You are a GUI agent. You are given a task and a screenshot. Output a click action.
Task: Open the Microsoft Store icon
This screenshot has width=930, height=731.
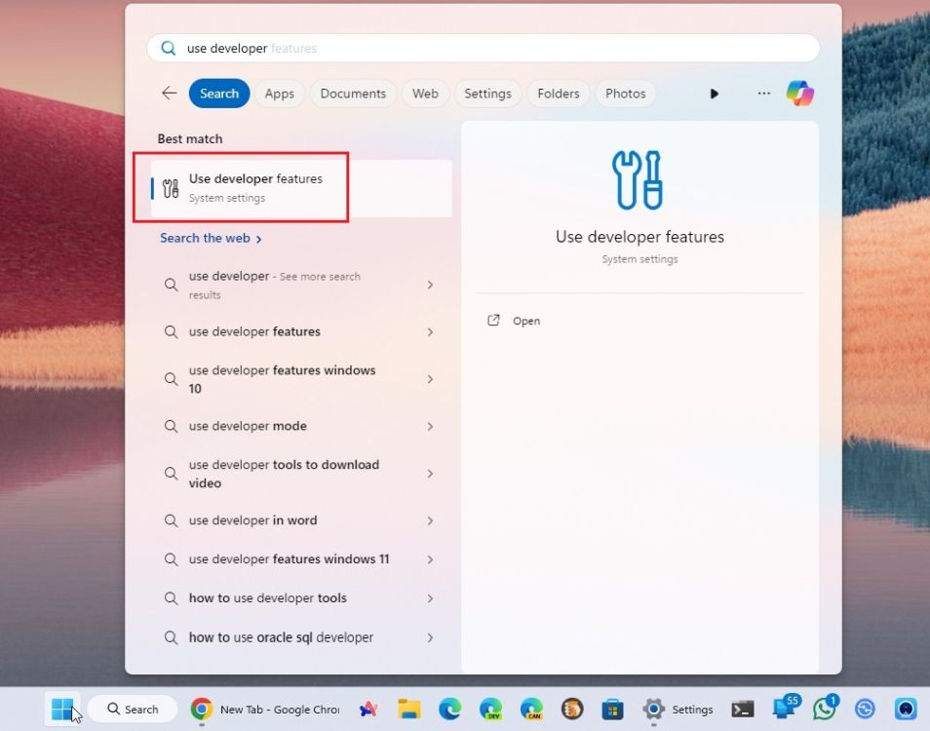click(612, 709)
